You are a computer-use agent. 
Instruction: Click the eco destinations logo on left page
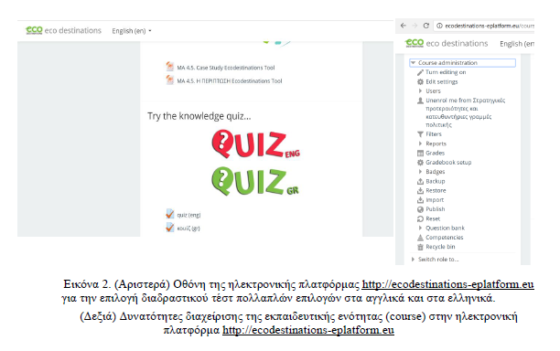pyautogui.click(x=63, y=31)
